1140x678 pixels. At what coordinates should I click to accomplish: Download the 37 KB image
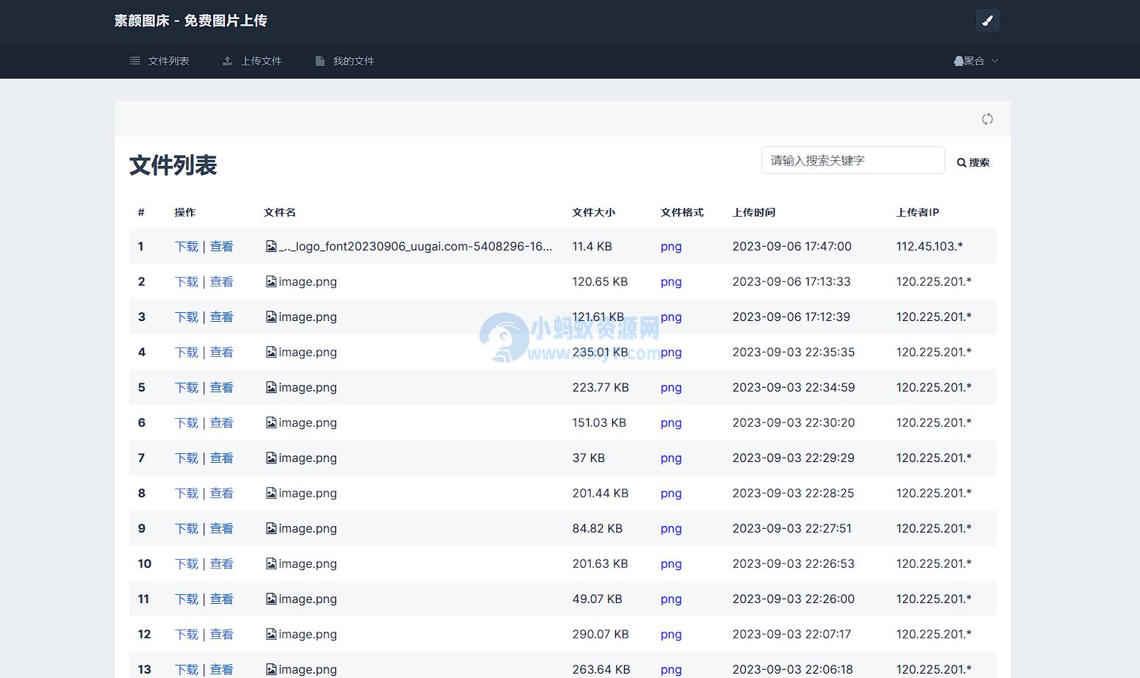[x=187, y=458]
